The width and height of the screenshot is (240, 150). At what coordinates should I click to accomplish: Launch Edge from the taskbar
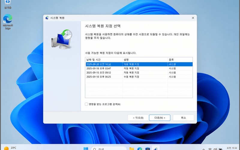(x=139, y=148)
